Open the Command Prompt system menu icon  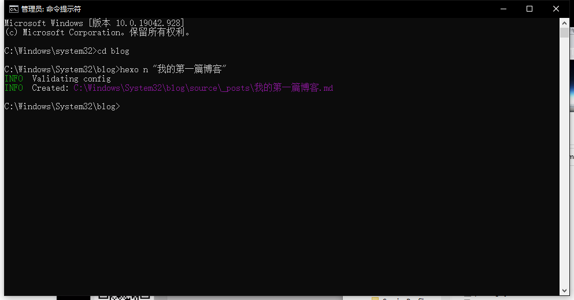coord(13,9)
